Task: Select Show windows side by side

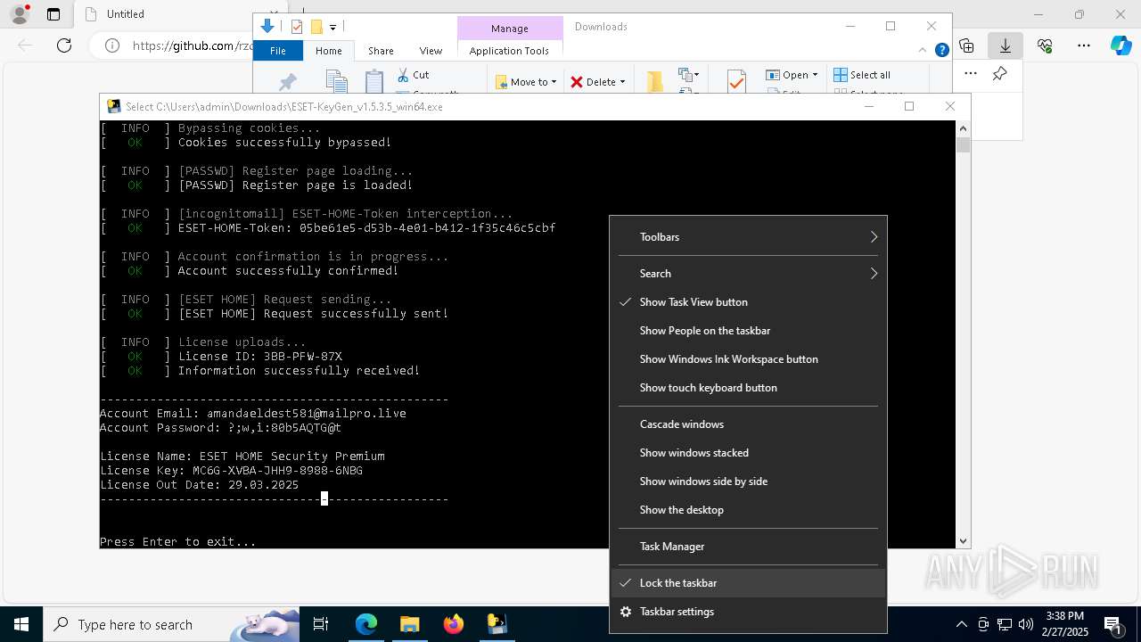Action: (x=749, y=481)
